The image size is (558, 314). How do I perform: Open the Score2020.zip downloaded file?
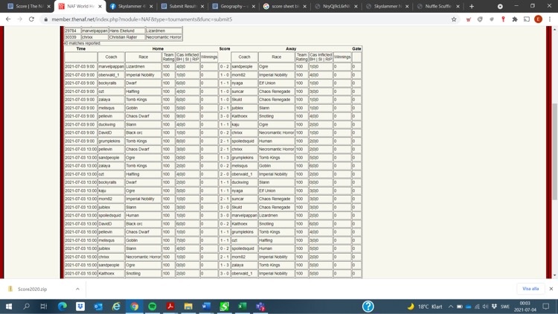pyautogui.click(x=32, y=289)
